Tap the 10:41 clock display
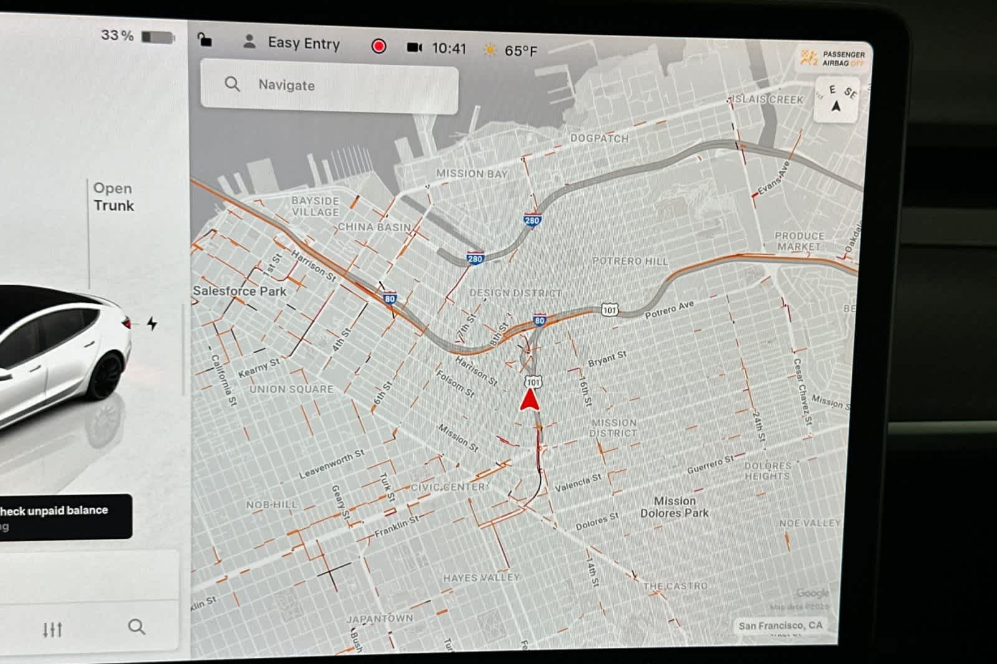Viewport: 997px width, 664px height. pyautogui.click(x=449, y=49)
